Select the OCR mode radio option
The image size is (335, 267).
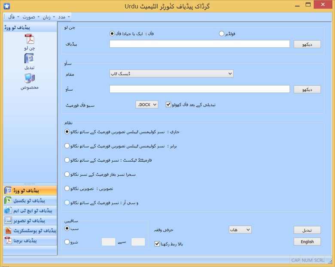coord(67,203)
